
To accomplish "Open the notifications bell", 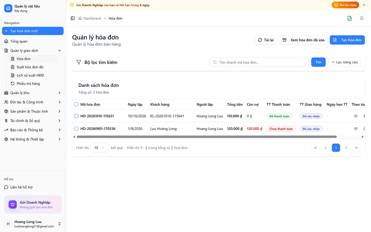I will pyautogui.click(x=362, y=18).
